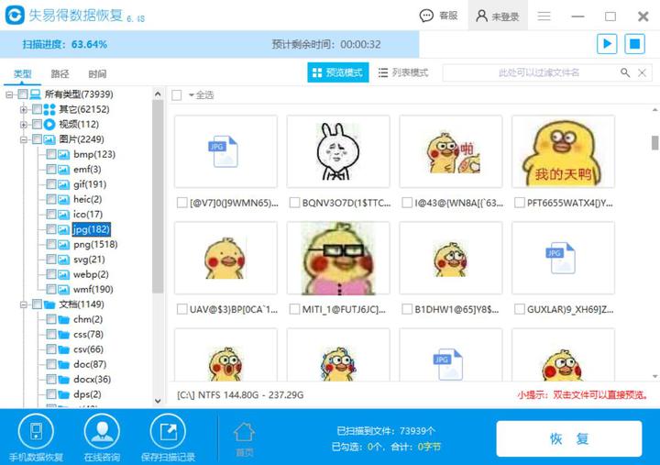Switch to 列表模式 list mode

tap(403, 72)
